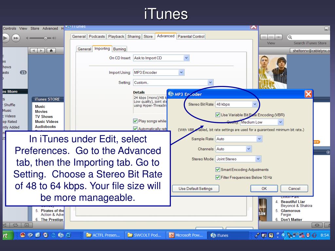Open the SWCOLT Pod... taskbar folder
This screenshot has height=251, width=335.
click(144, 235)
